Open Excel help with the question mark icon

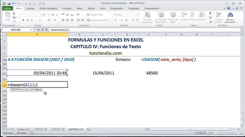click(x=229, y=8)
